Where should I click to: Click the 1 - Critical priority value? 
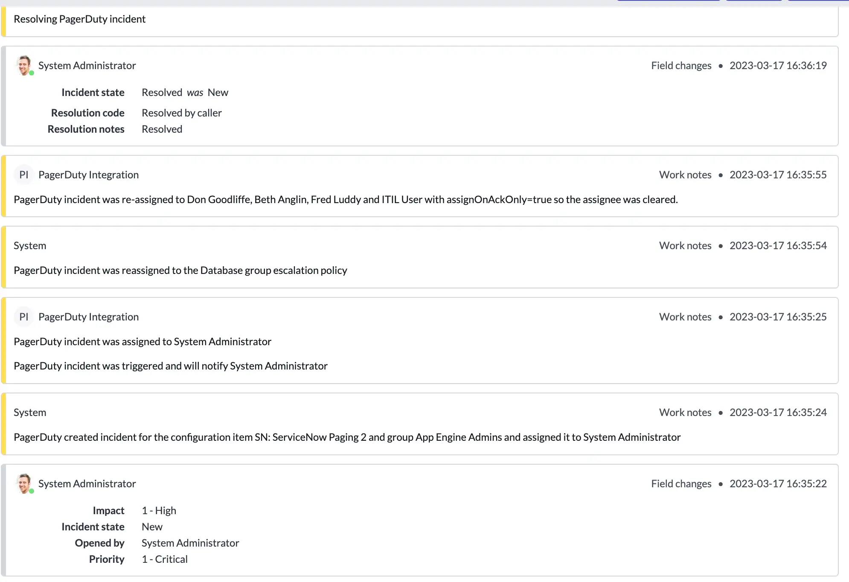[x=165, y=559]
